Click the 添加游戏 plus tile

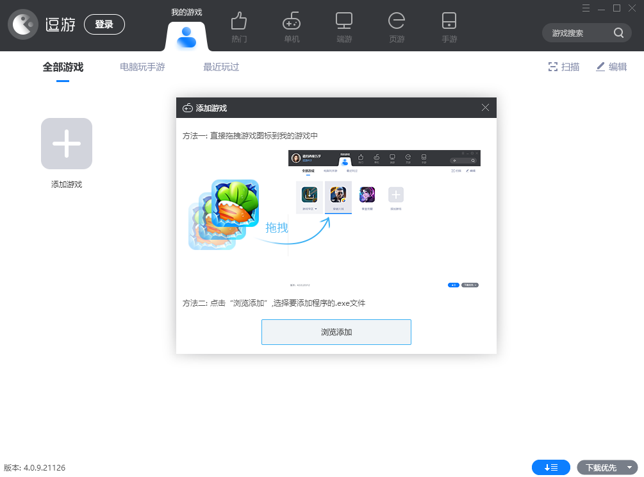tap(66, 143)
